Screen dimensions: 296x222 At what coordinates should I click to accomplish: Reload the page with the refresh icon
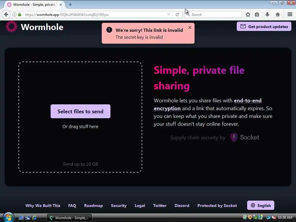pos(177,14)
